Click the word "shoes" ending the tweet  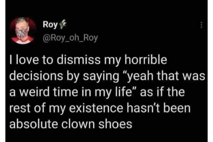coord(115,124)
